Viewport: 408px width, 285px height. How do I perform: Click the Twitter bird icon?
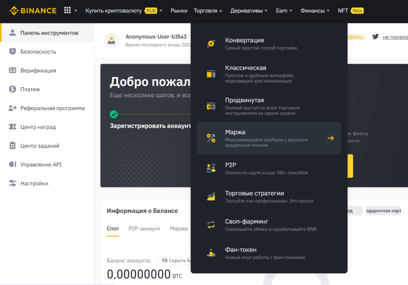coord(375,37)
